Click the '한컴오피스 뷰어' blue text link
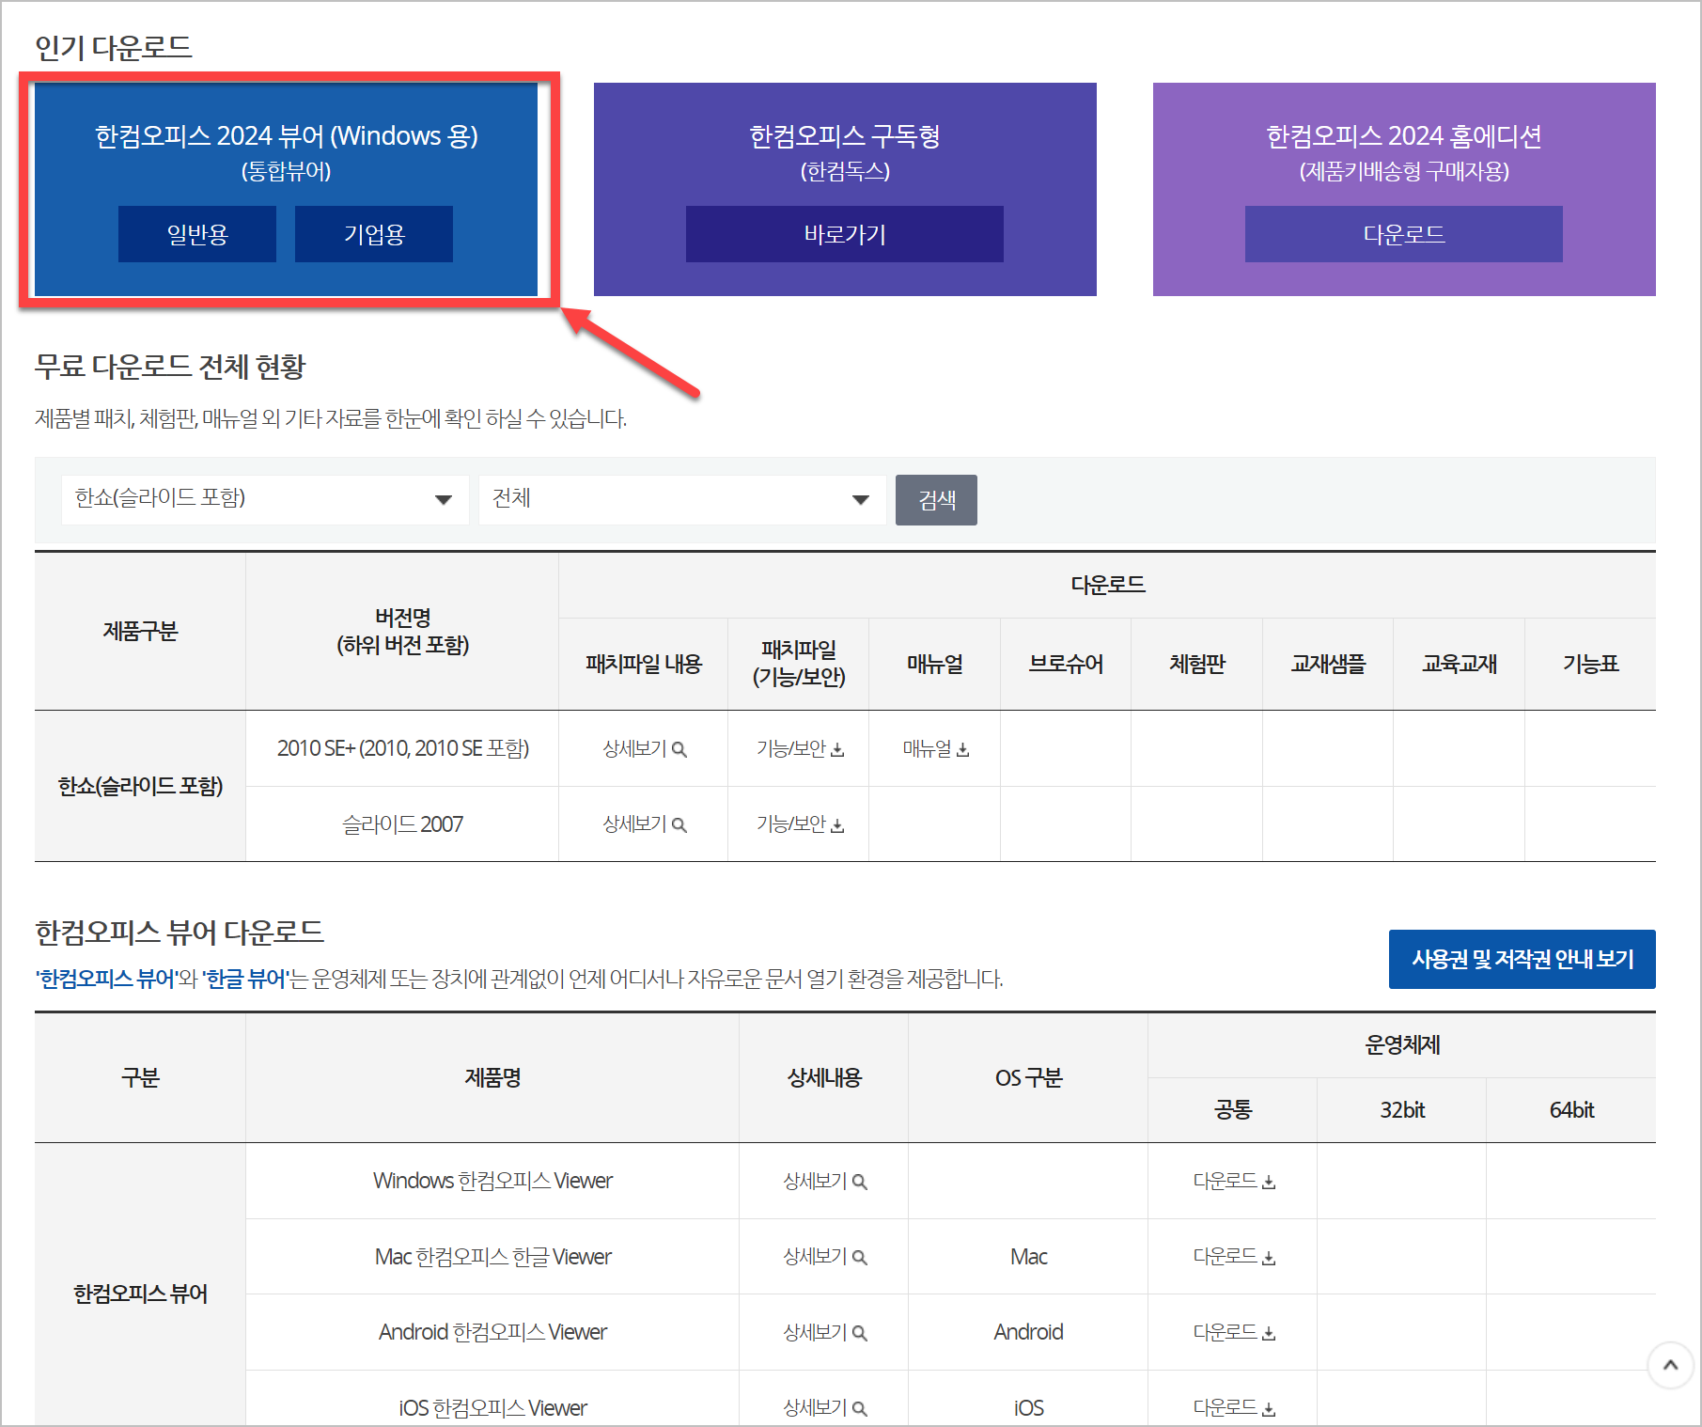 106,979
